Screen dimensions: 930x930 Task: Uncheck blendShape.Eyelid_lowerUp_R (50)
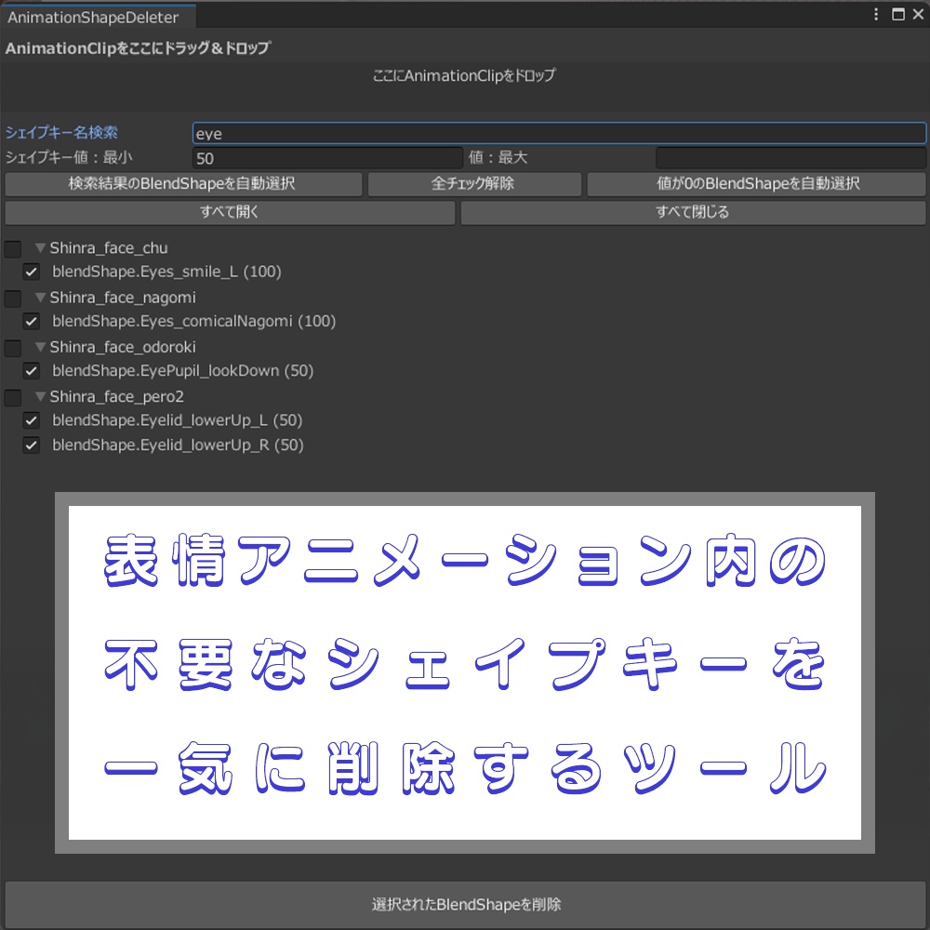point(32,445)
